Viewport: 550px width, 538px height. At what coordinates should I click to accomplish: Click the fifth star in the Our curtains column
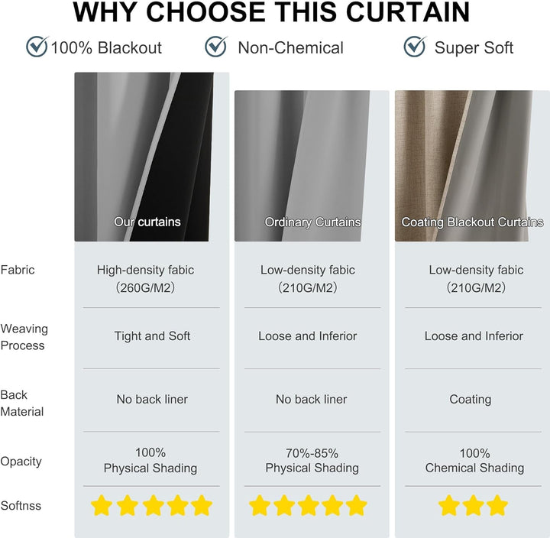tap(202, 506)
